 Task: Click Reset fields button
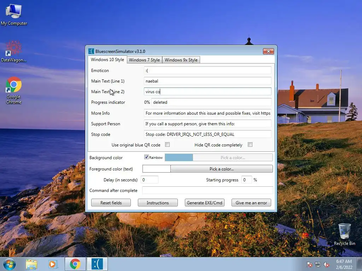coord(111,203)
